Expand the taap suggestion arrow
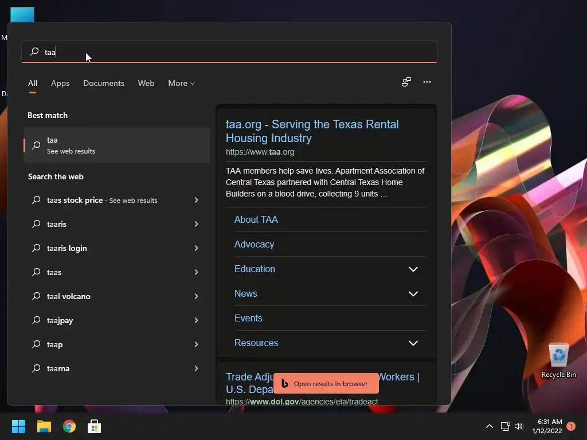The image size is (587, 440). tap(196, 344)
